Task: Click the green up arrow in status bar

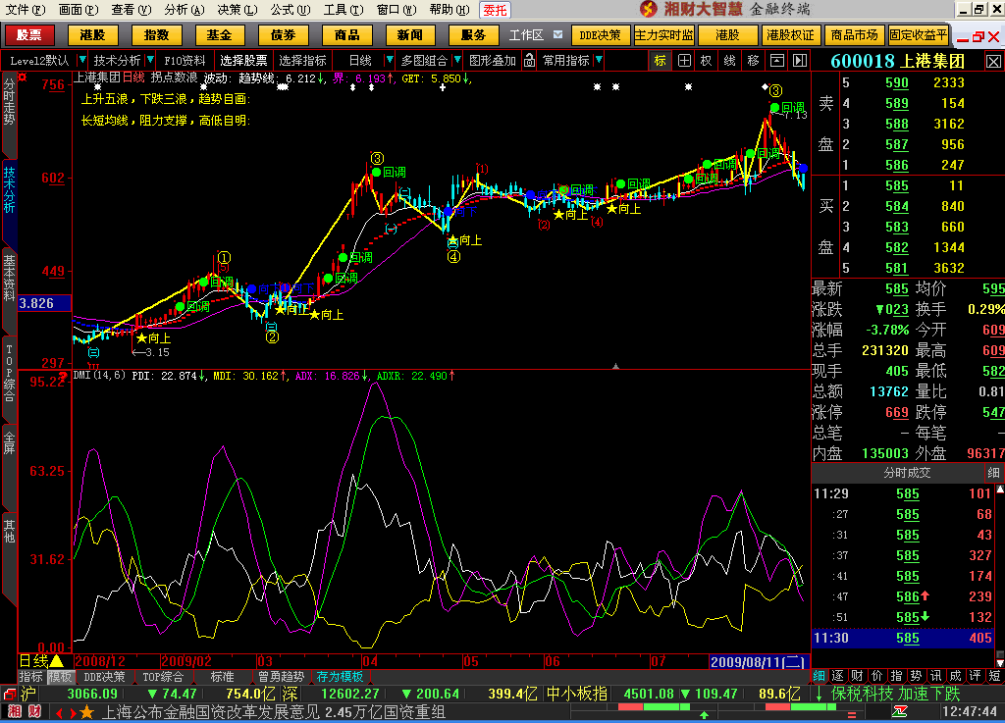Action: [x=704, y=715]
